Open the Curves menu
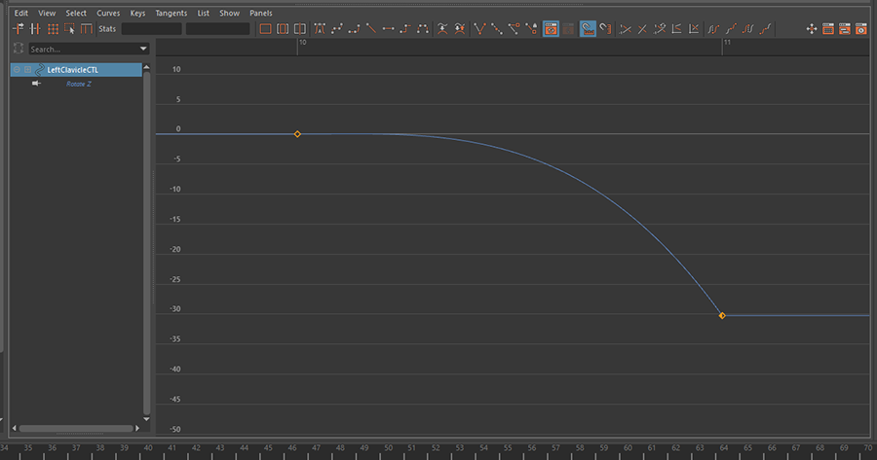 coord(108,14)
